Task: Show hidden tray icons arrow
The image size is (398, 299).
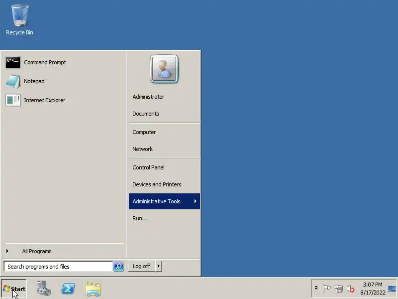Action: tap(316, 288)
